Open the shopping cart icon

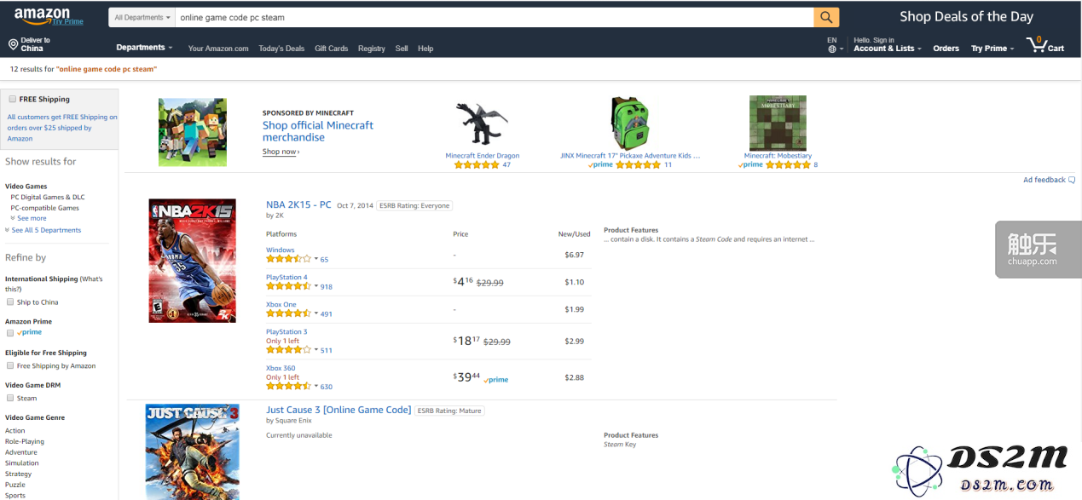pos(1037,44)
